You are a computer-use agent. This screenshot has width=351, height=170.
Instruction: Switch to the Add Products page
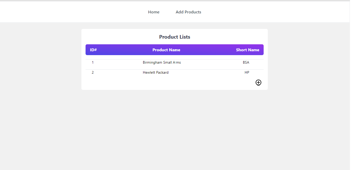188,12
